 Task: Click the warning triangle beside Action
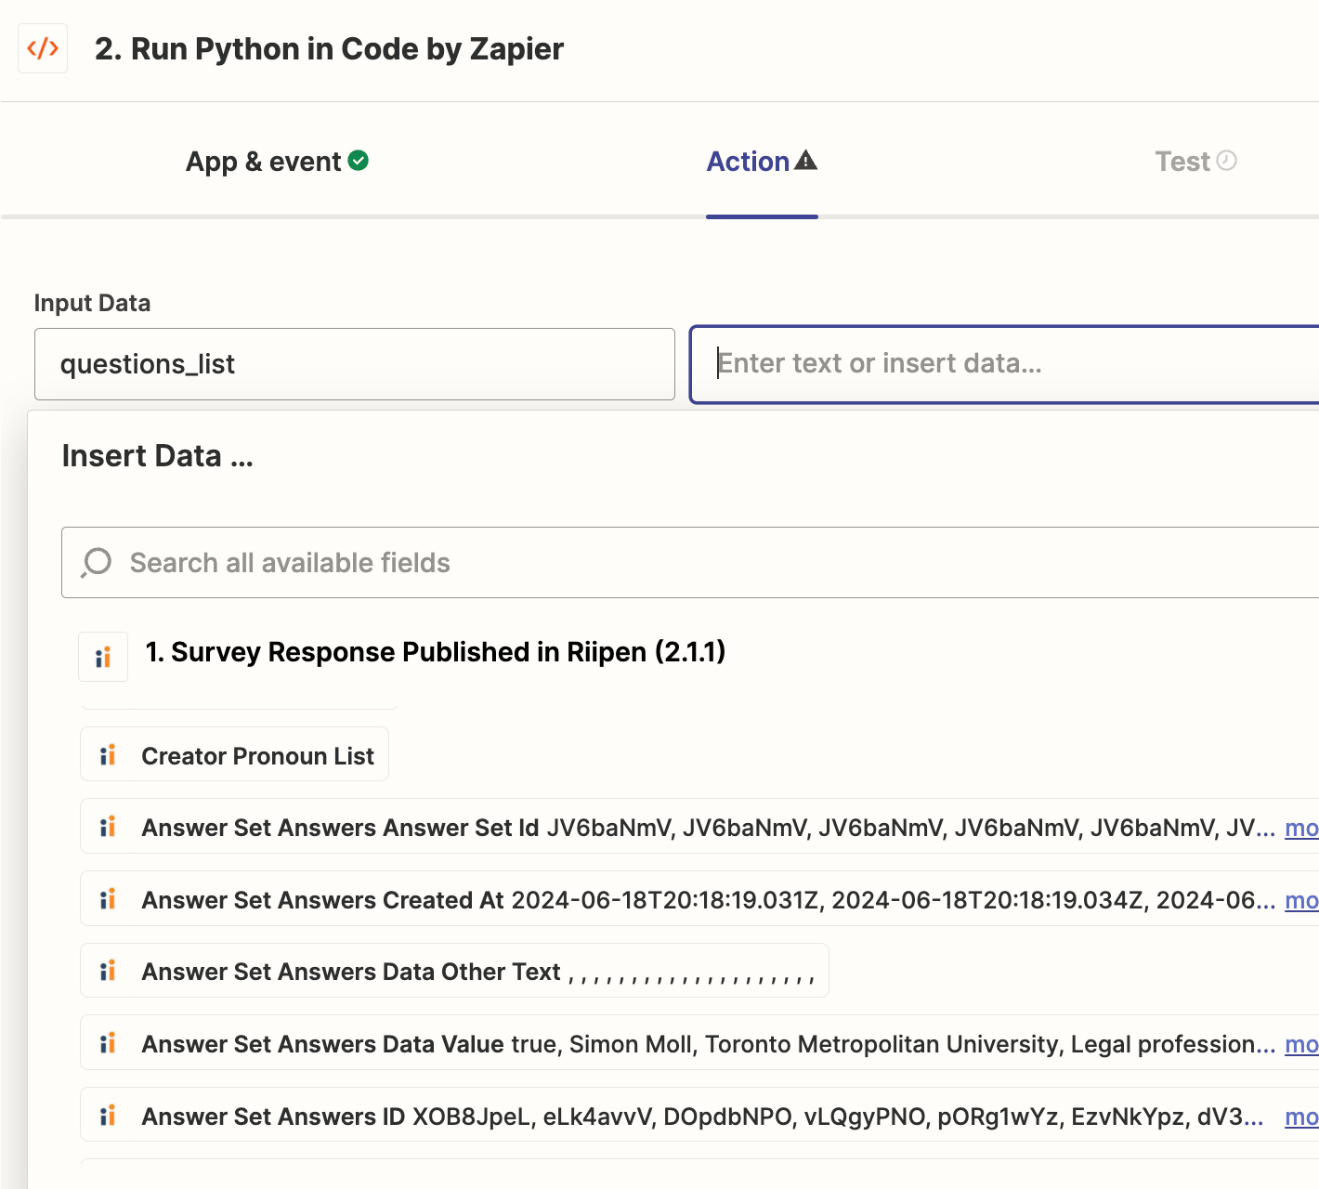[806, 161]
